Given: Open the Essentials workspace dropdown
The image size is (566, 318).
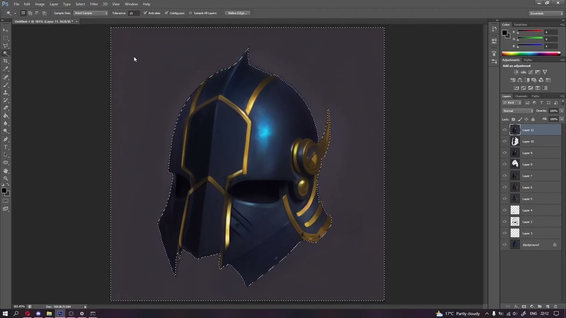Looking at the screenshot, I should tap(546, 13).
